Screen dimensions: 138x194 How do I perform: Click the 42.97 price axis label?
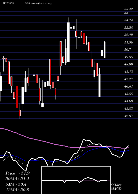(x=129, y=116)
